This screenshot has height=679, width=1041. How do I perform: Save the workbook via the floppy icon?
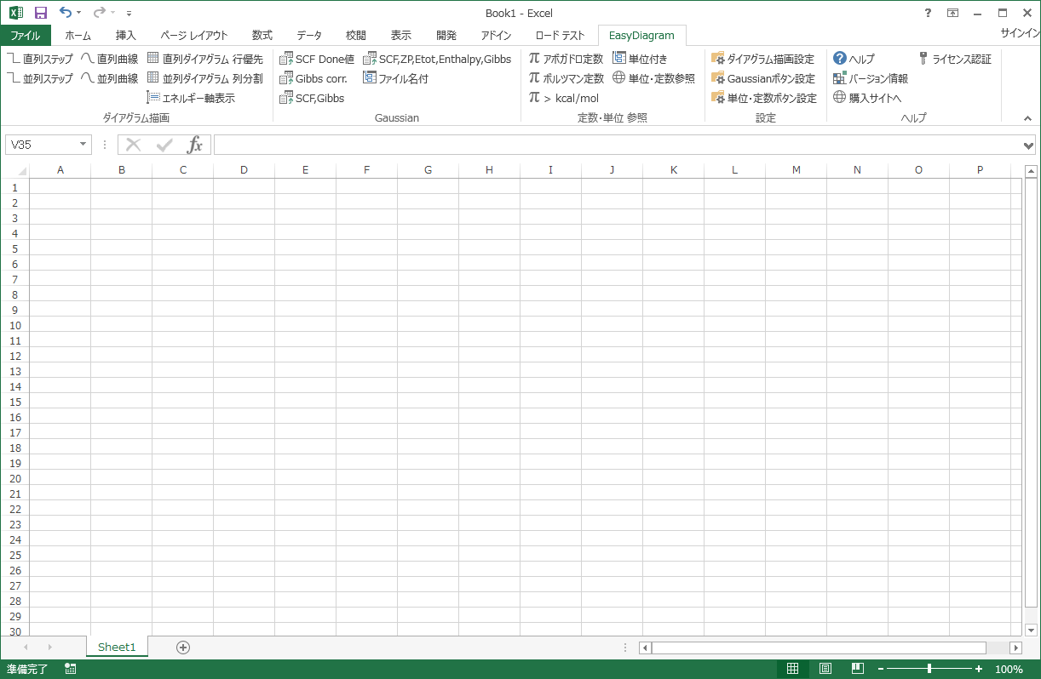40,13
